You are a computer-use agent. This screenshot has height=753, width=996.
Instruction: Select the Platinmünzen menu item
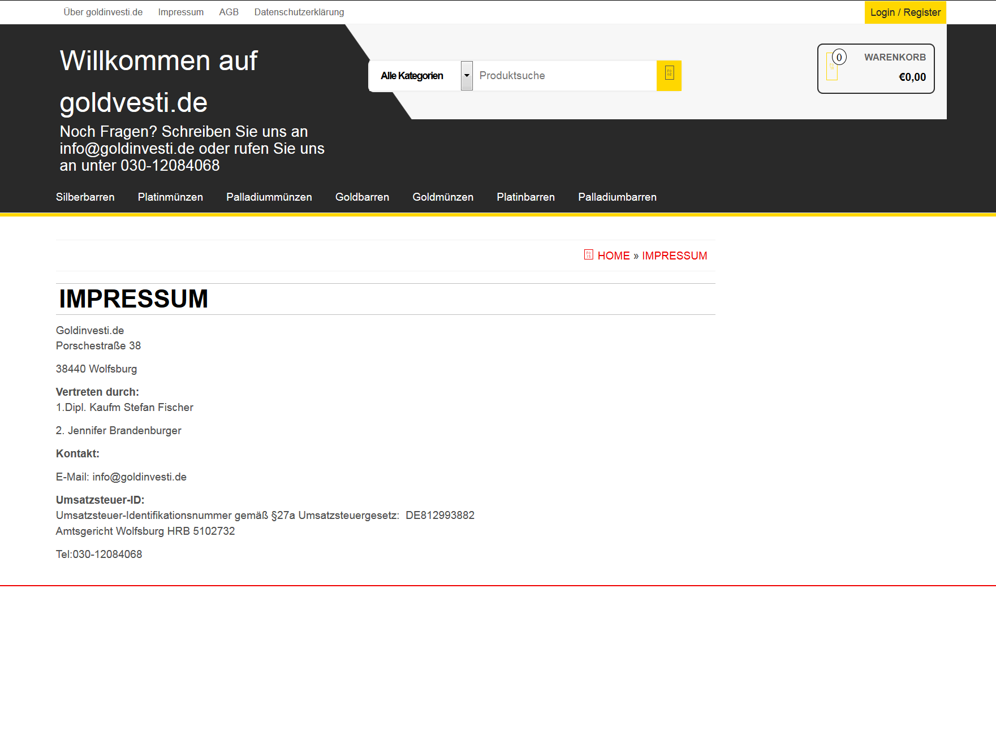170,197
